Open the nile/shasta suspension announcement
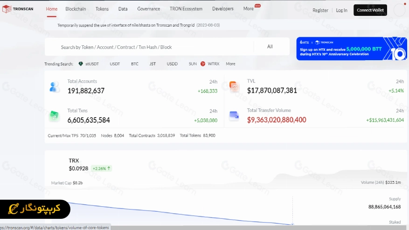 pos(139,25)
